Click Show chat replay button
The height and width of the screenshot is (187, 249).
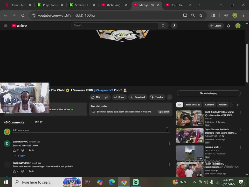(x=209, y=93)
